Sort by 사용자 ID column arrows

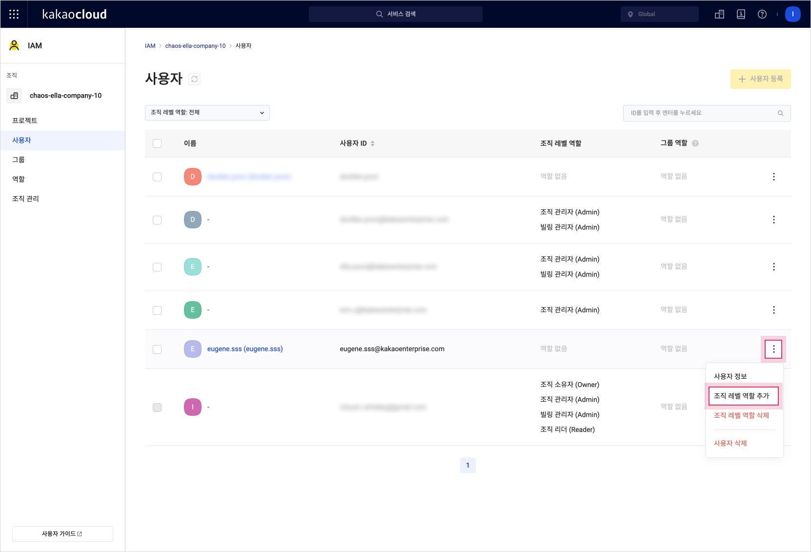[x=372, y=143]
